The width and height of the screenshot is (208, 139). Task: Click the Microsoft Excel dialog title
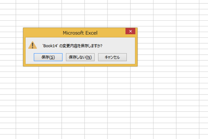point(80,33)
